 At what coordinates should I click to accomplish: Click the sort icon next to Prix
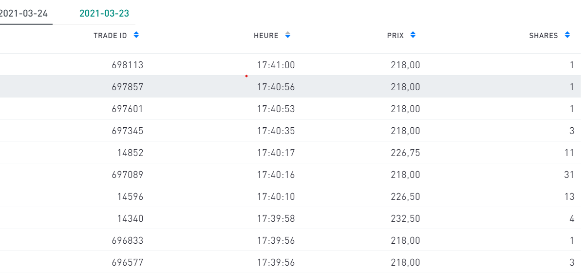click(x=413, y=35)
